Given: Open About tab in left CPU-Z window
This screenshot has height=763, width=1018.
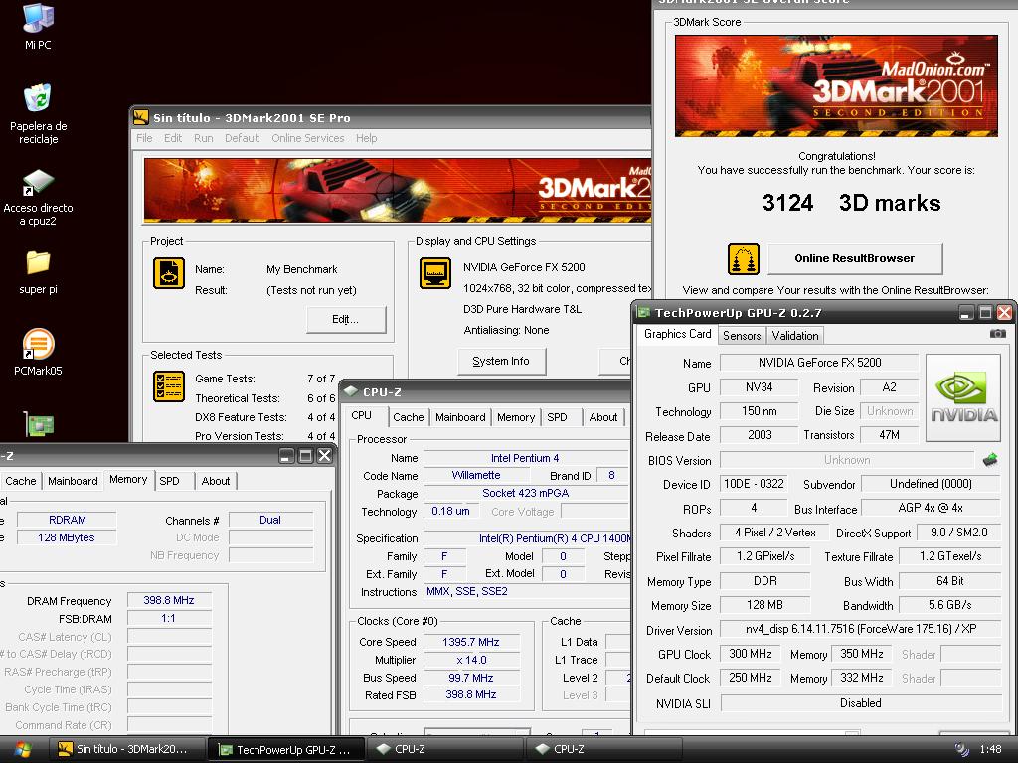Looking at the screenshot, I should (x=216, y=481).
